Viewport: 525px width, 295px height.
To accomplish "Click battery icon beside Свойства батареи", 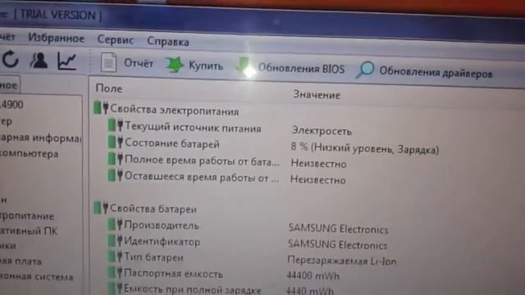I will pos(101,207).
